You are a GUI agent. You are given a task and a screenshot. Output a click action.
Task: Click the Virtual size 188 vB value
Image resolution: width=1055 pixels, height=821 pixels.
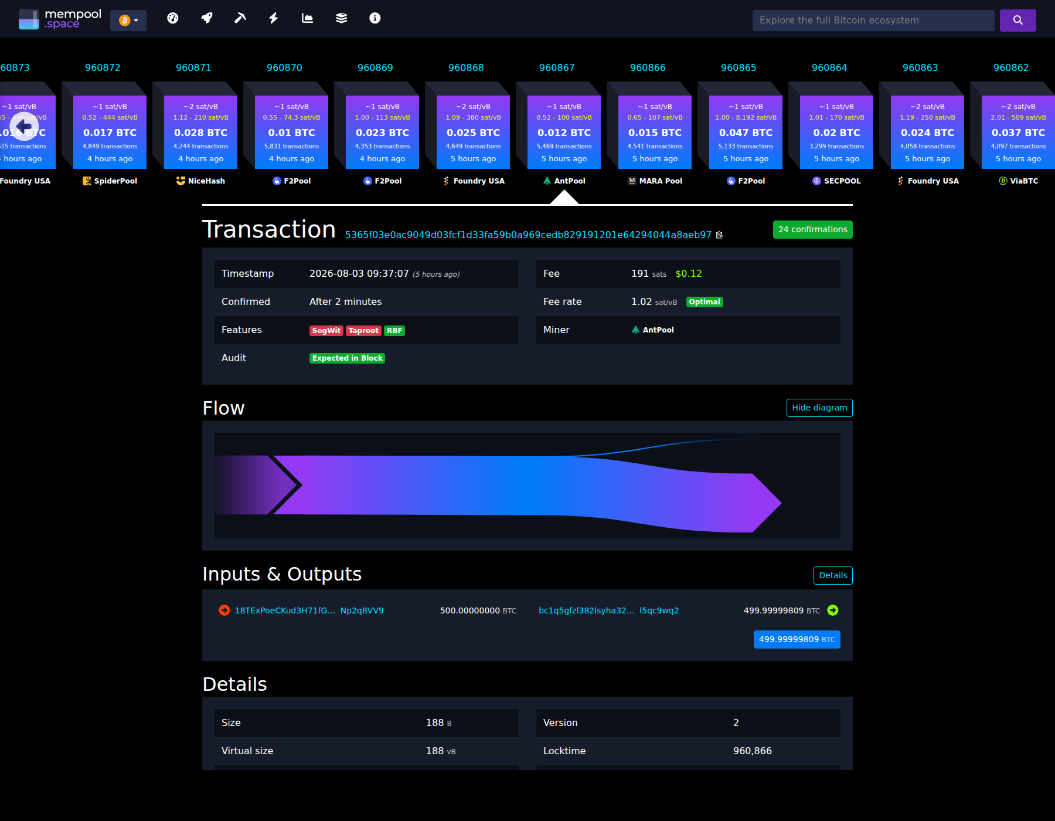click(x=441, y=751)
